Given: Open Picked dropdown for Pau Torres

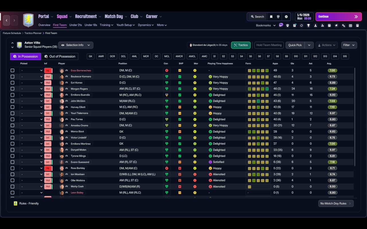Looking at the screenshot, I should (x=32, y=119).
